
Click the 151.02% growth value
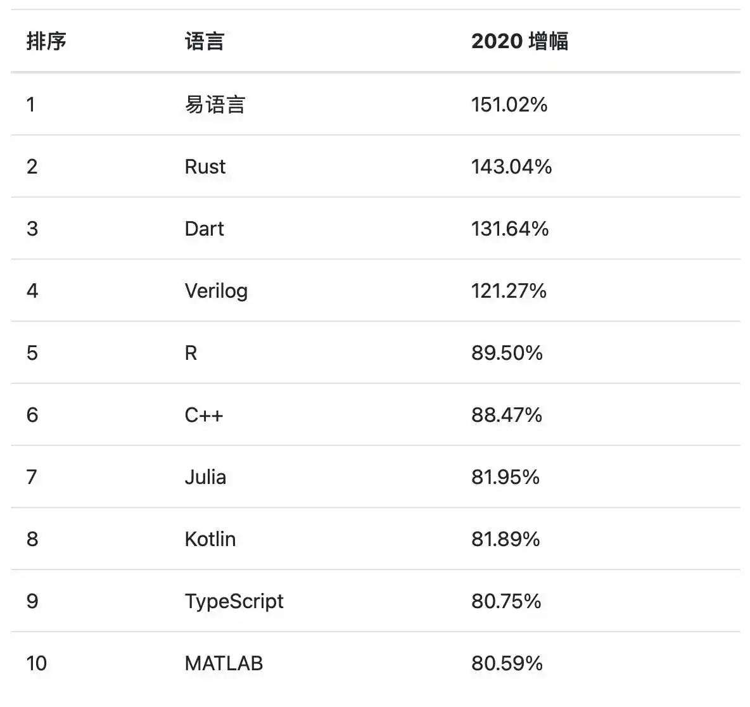509,105
